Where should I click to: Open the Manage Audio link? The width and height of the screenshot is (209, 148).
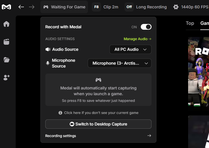pyautogui.click(x=137, y=39)
